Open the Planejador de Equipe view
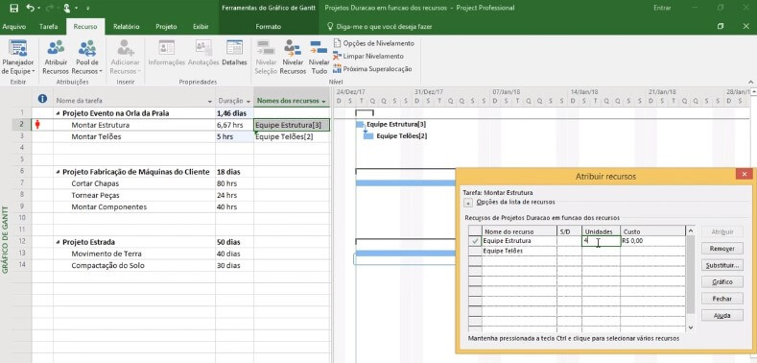The height and width of the screenshot is (363, 757). click(x=18, y=58)
